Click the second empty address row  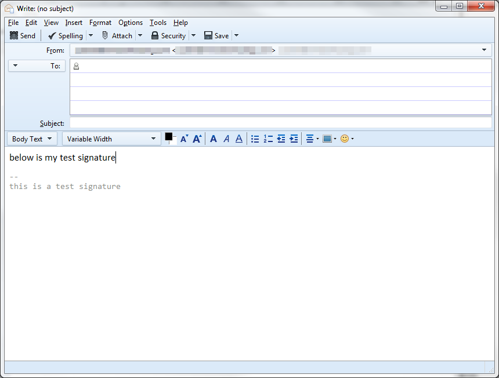tap(281, 80)
